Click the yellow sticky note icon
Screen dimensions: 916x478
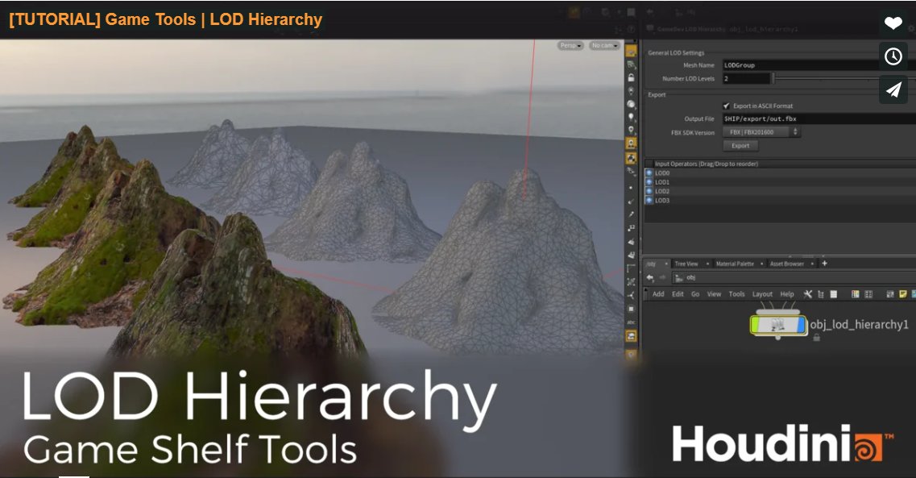[x=902, y=294]
